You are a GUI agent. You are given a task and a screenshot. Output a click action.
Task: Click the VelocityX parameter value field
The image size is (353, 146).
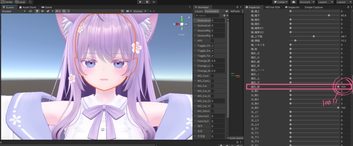tap(218, 116)
